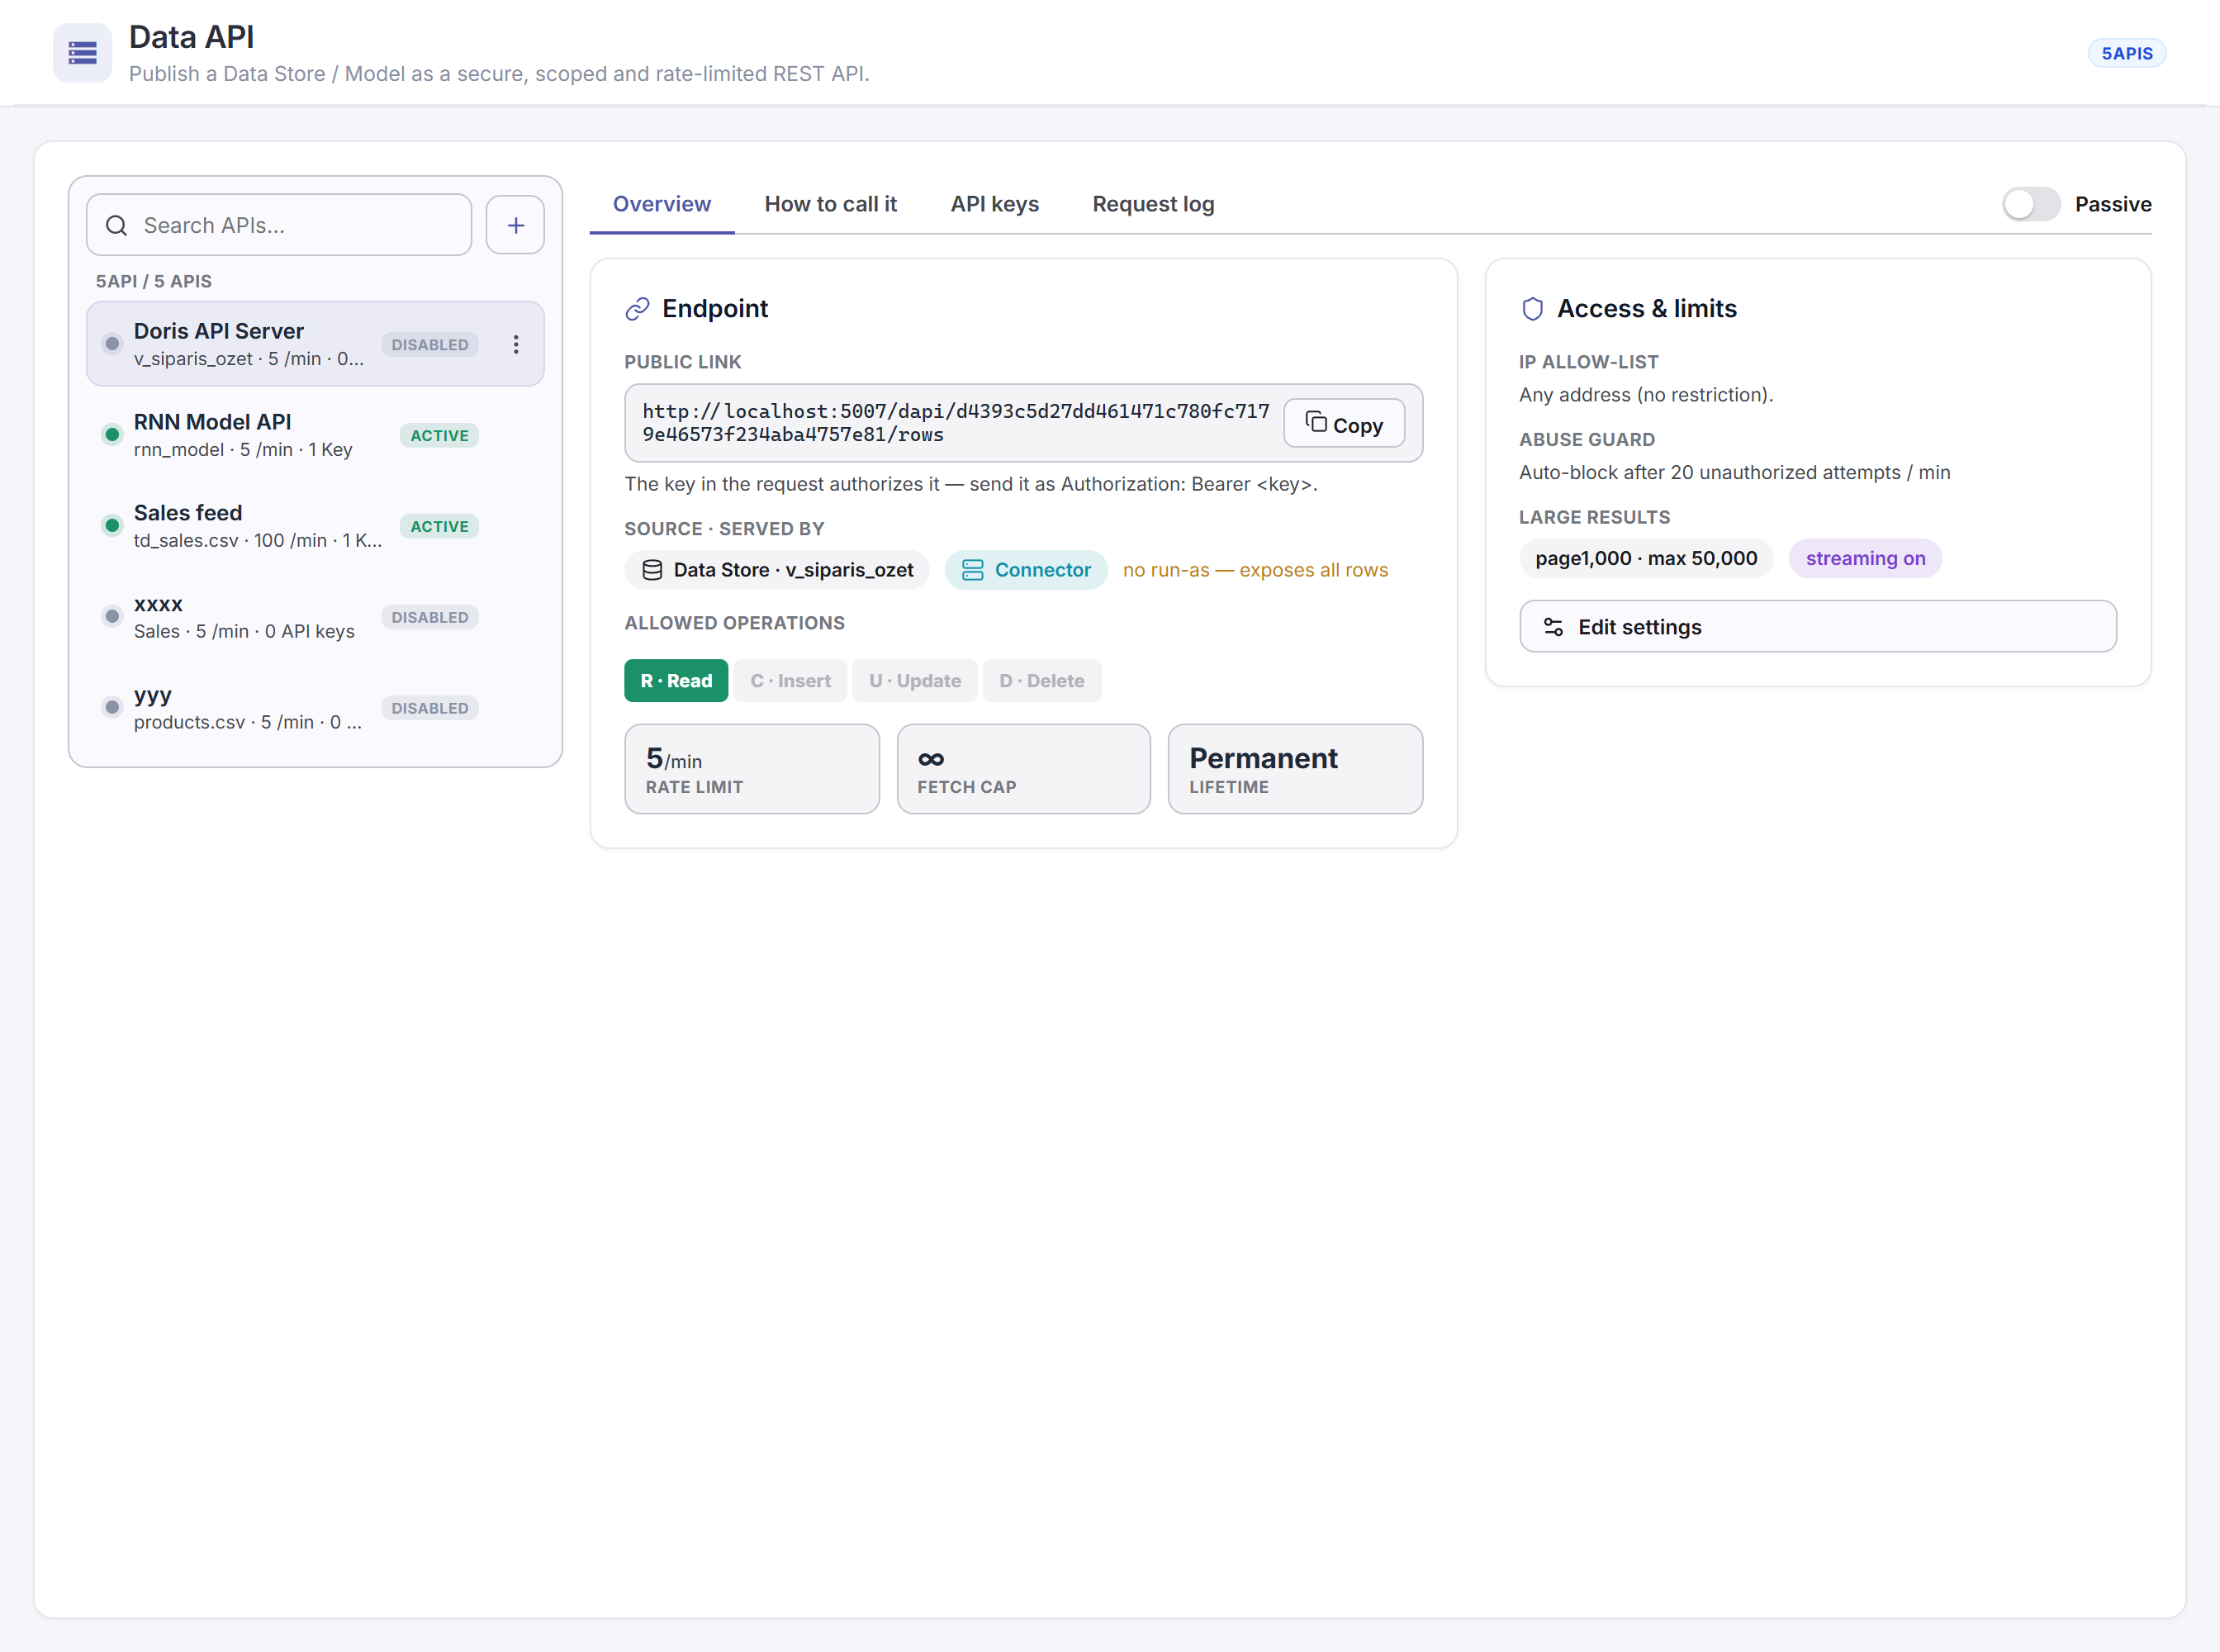Open Edit settings
This screenshot has width=2220, height=1652.
(x=1817, y=627)
